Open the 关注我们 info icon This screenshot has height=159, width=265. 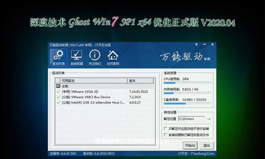tap(95, 58)
